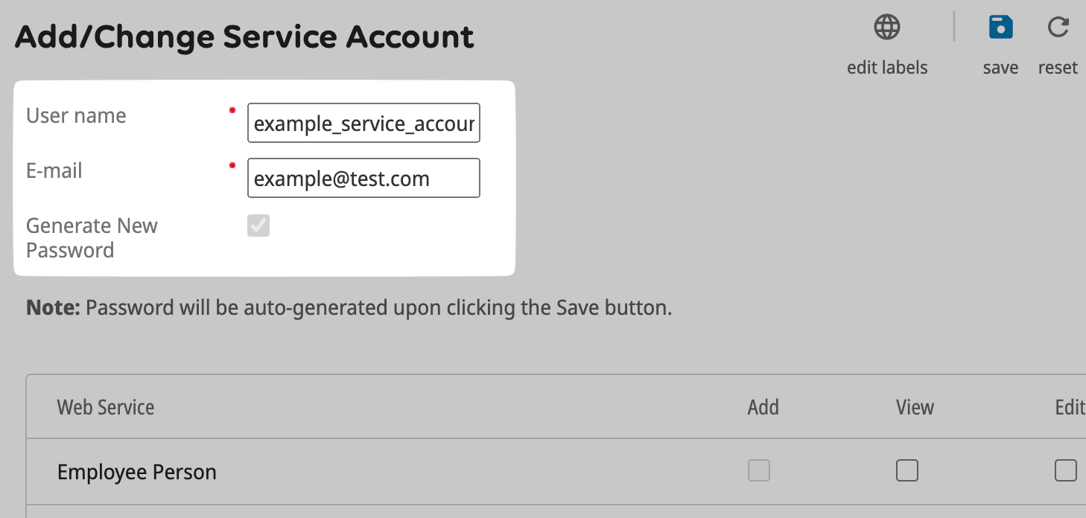This screenshot has width=1086, height=518.
Task: Toggle the Generate New Password checkbox
Action: tap(258, 226)
